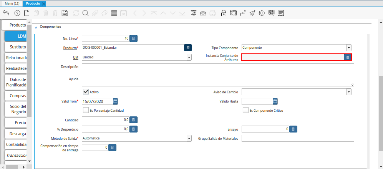This screenshot has height=169, width=383.
Task: Check Es Componente Crítico checkbox
Action: [245, 110]
